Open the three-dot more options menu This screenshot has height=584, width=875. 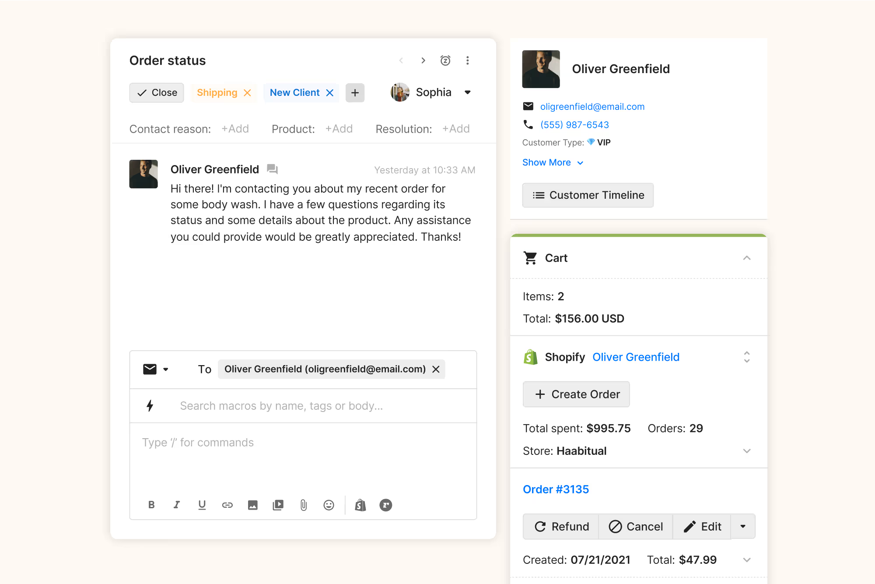[467, 60]
